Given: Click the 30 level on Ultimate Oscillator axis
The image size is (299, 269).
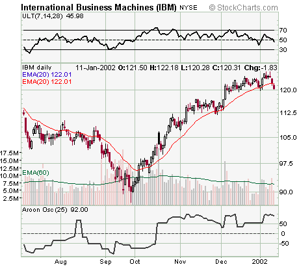Looking at the screenshot, I should pos(283,49).
